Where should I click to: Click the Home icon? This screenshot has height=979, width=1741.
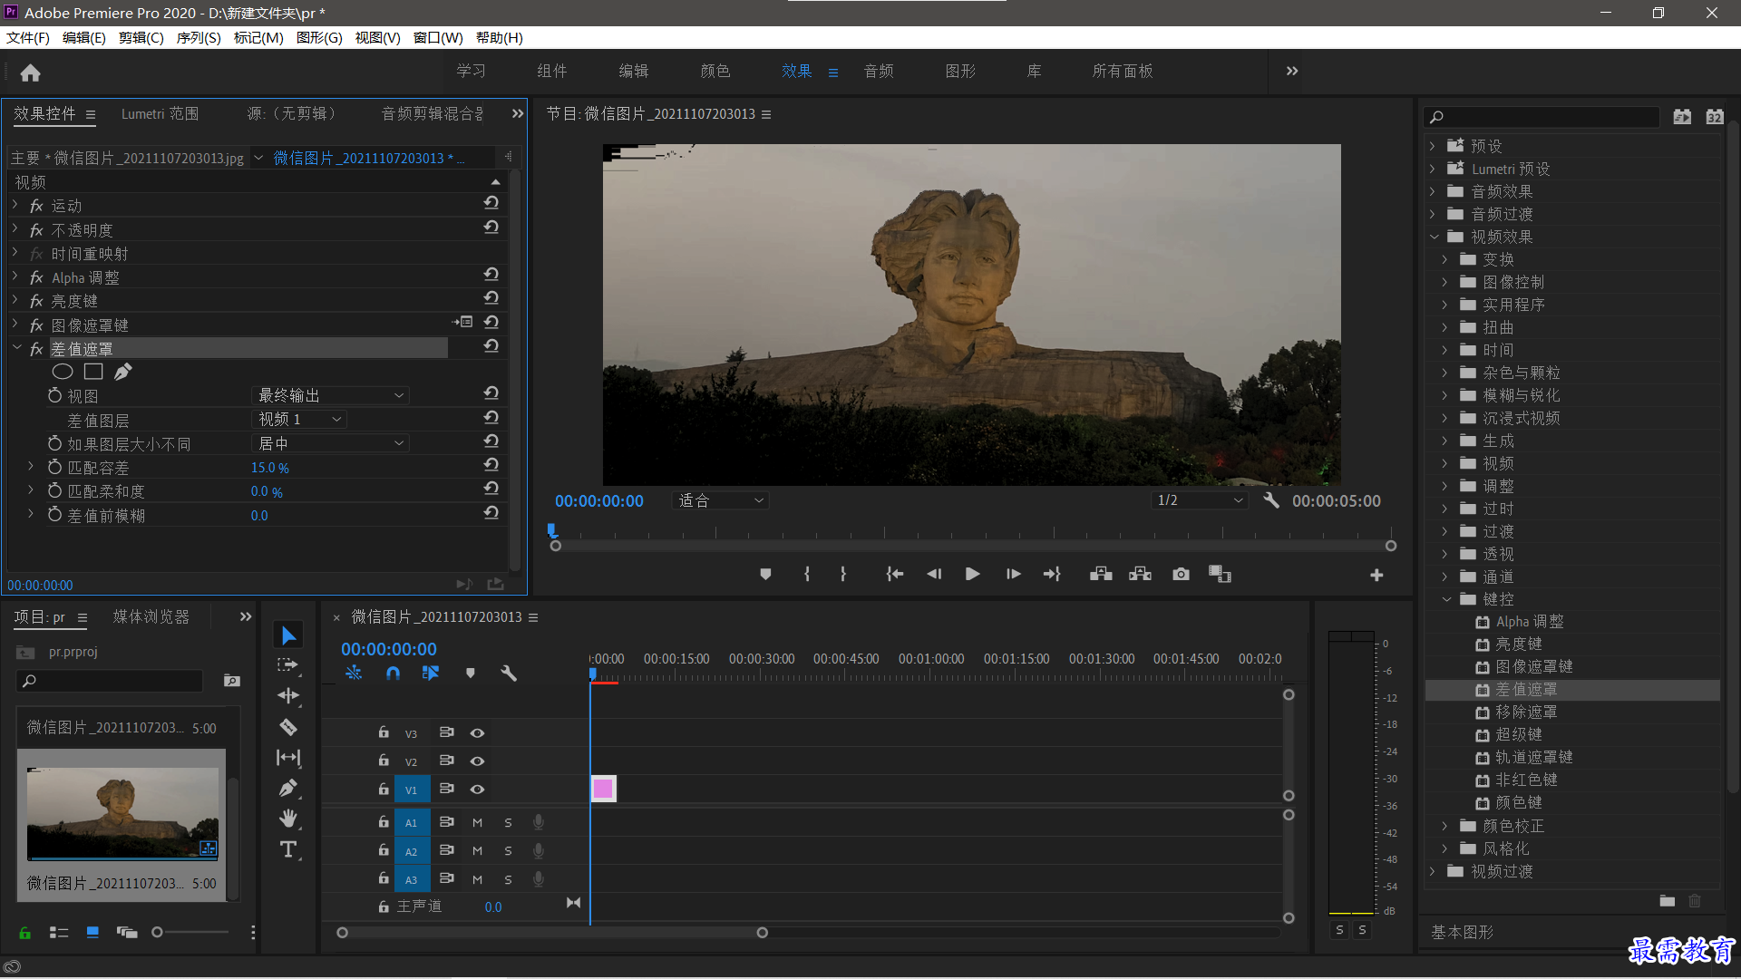tap(30, 73)
